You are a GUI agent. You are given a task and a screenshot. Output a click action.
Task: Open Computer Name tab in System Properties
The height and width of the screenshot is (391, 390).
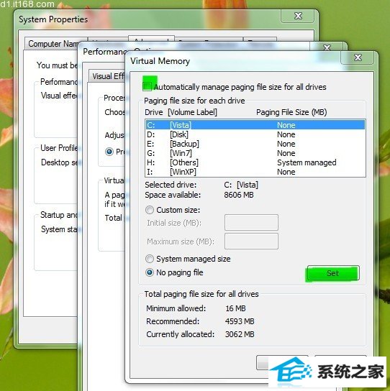54,44
